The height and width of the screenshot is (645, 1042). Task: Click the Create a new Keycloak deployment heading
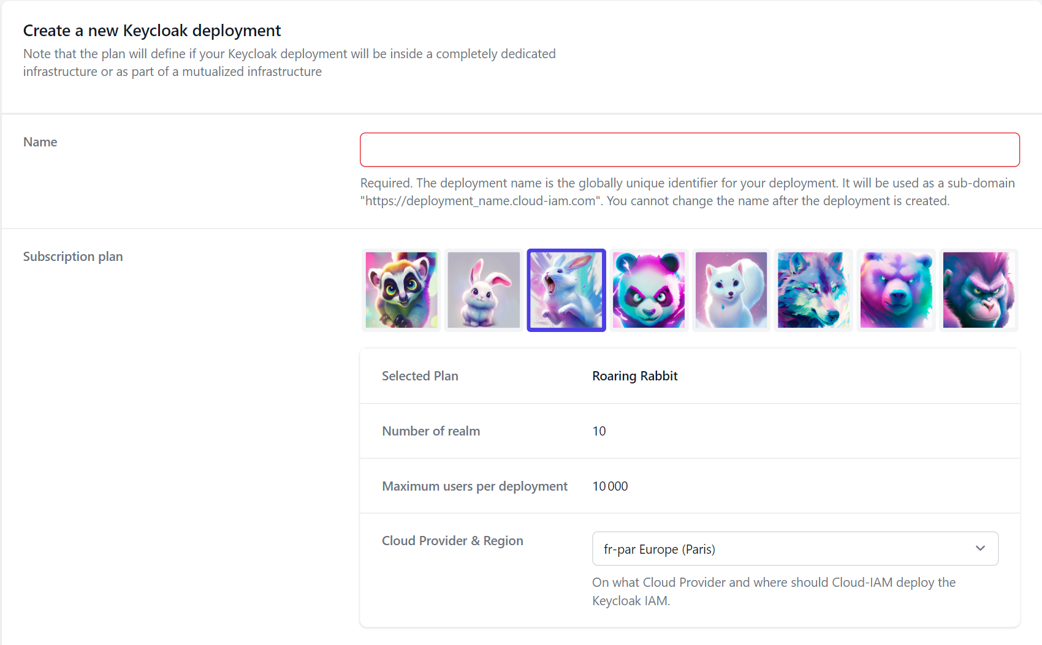(152, 31)
